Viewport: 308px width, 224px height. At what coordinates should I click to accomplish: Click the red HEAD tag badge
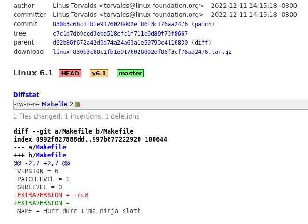[70, 74]
